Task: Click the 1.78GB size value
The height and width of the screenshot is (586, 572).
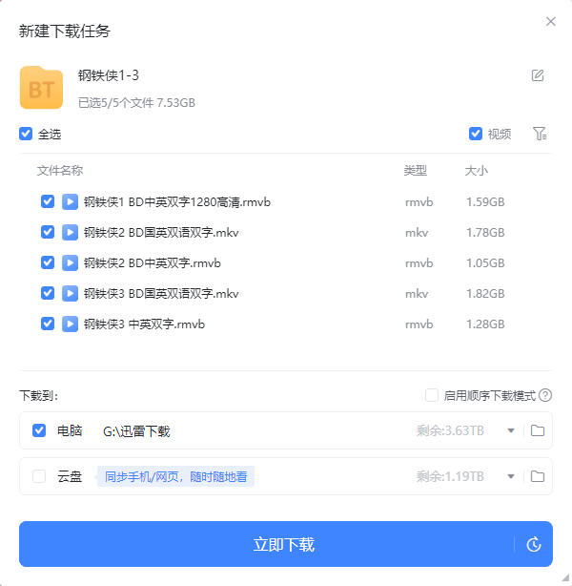Action: 485,233
